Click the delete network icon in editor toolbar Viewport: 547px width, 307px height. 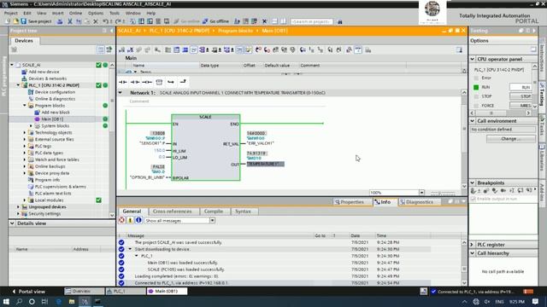(131, 50)
